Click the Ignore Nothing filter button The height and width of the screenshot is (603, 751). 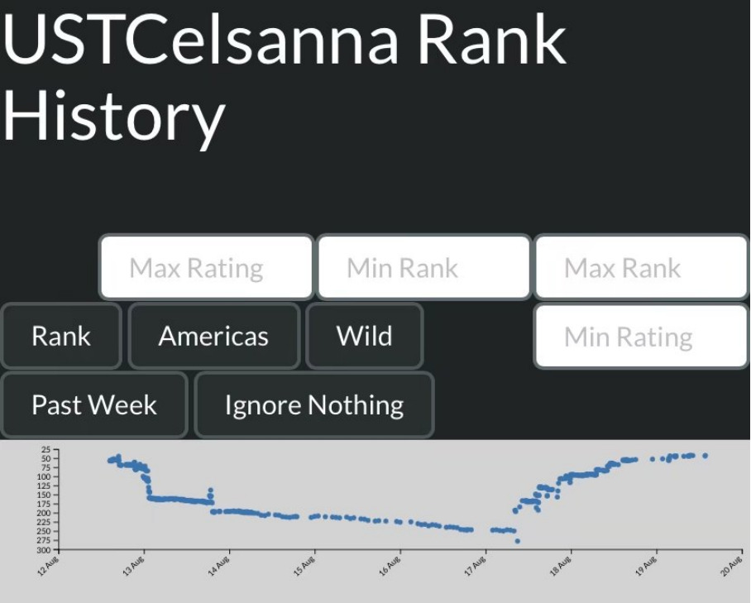point(313,404)
